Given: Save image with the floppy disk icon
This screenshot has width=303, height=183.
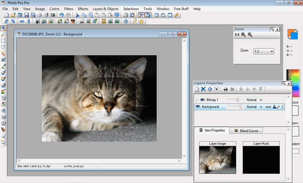Looking at the screenshot, I should [27, 15].
